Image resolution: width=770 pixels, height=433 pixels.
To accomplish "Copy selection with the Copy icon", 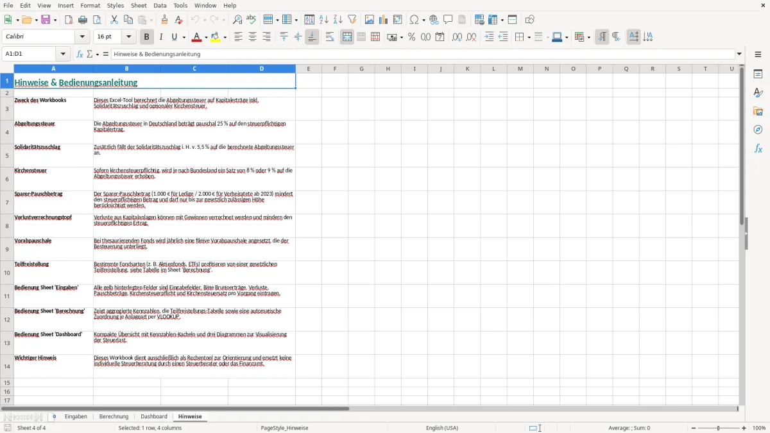I will click(128, 20).
